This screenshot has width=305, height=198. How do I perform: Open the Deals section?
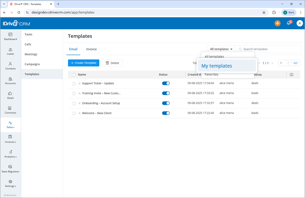tap(11, 96)
